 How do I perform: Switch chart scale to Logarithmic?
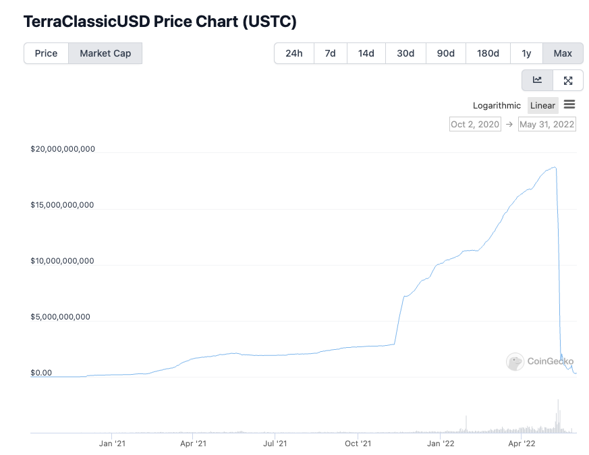point(497,105)
